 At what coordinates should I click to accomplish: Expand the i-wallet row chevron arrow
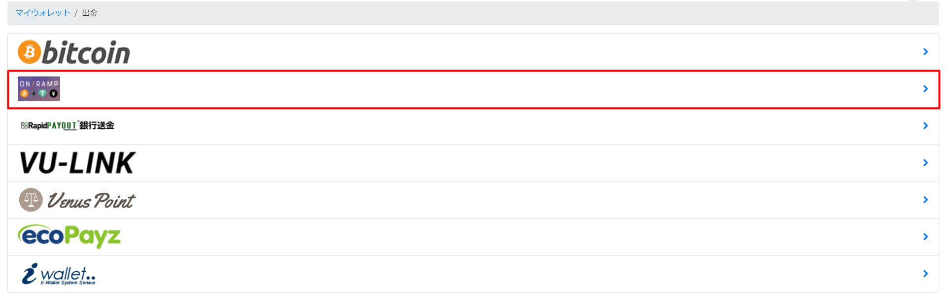click(x=925, y=274)
